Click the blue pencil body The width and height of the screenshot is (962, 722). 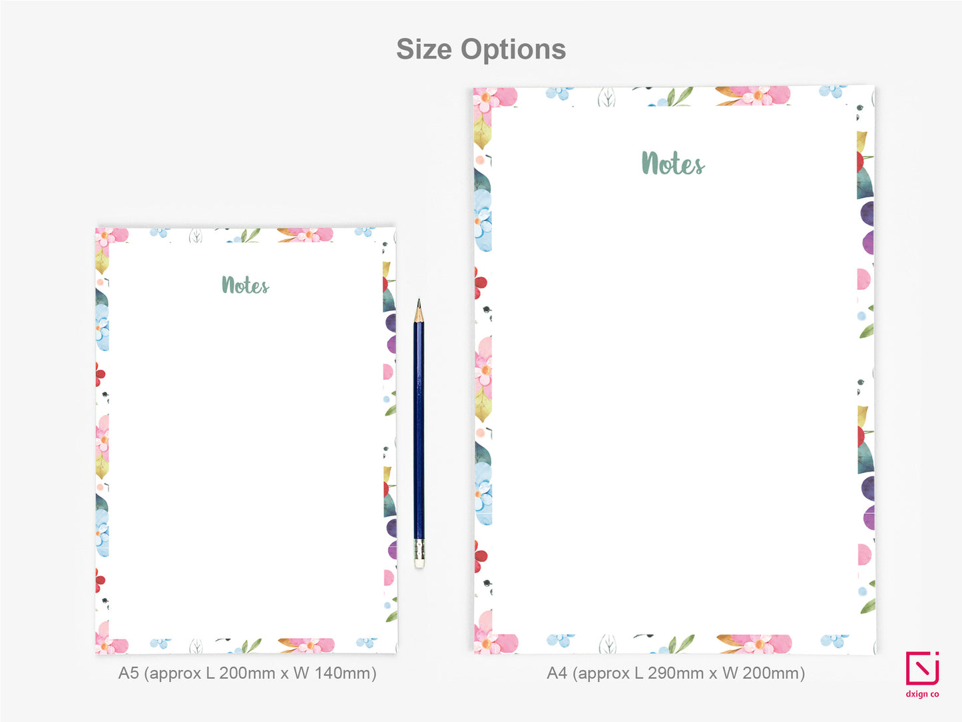tap(419, 433)
